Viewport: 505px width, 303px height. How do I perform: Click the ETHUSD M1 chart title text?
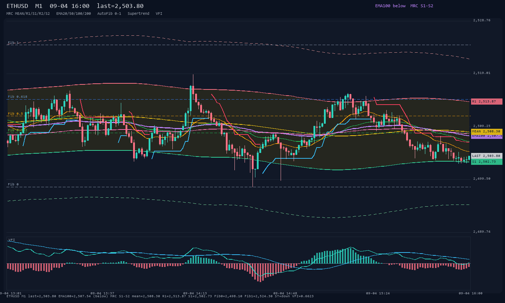pyautogui.click(x=75, y=6)
